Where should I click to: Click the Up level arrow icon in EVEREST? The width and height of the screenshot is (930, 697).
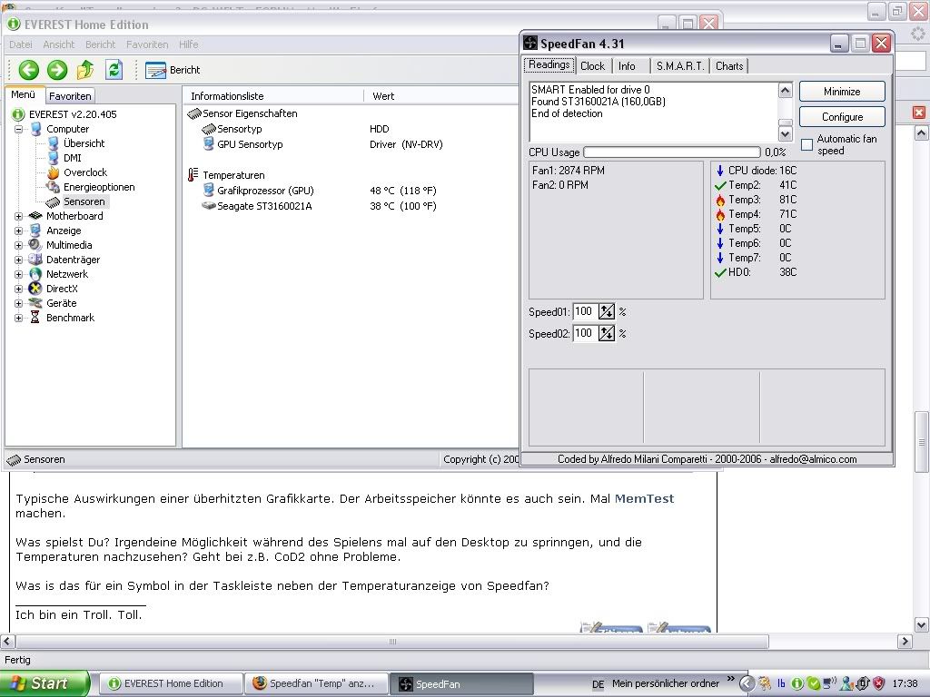[85, 70]
